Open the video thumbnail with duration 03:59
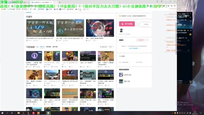 click(88, 94)
